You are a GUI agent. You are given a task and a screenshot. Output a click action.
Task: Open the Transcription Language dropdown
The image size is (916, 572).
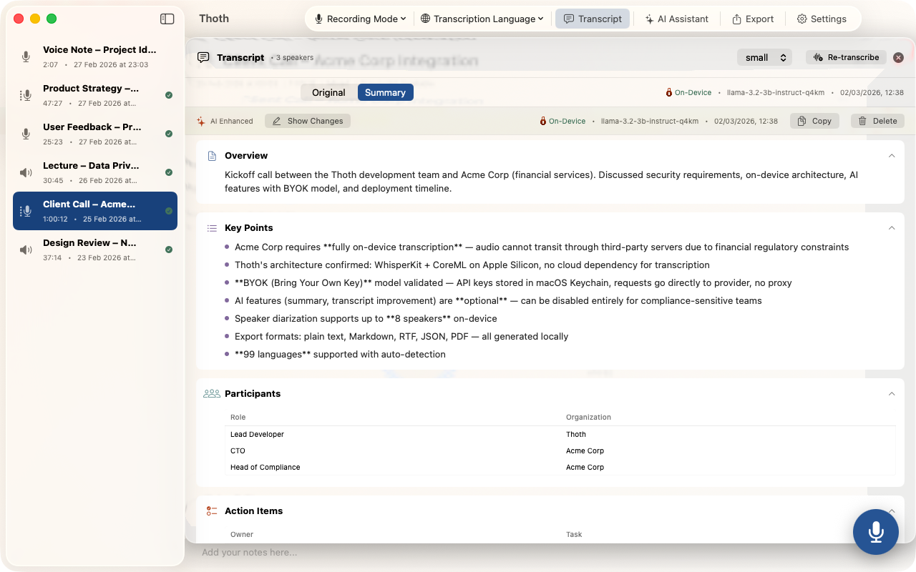pos(482,19)
